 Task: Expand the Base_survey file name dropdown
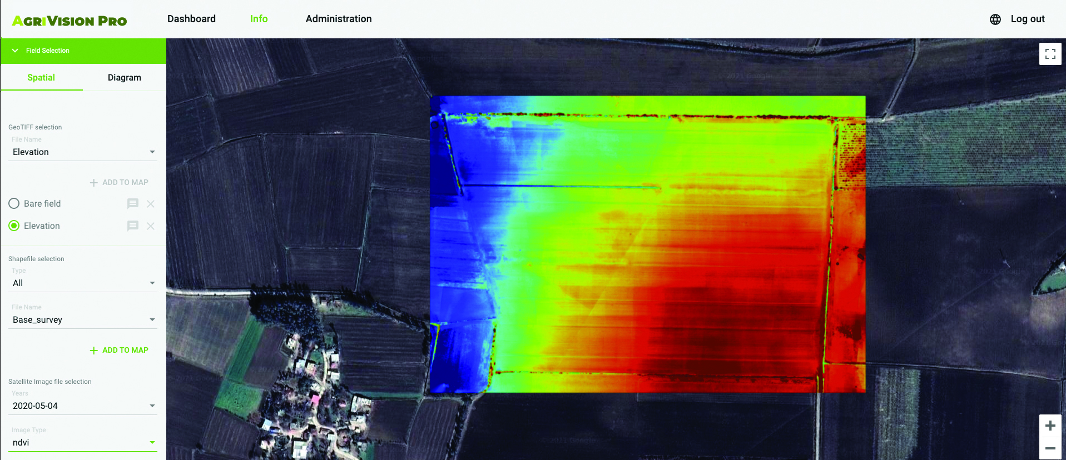click(83, 320)
